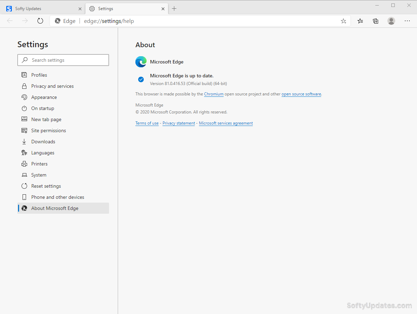Open Microsoft services agreement link
This screenshot has height=314, width=417.
tap(226, 123)
